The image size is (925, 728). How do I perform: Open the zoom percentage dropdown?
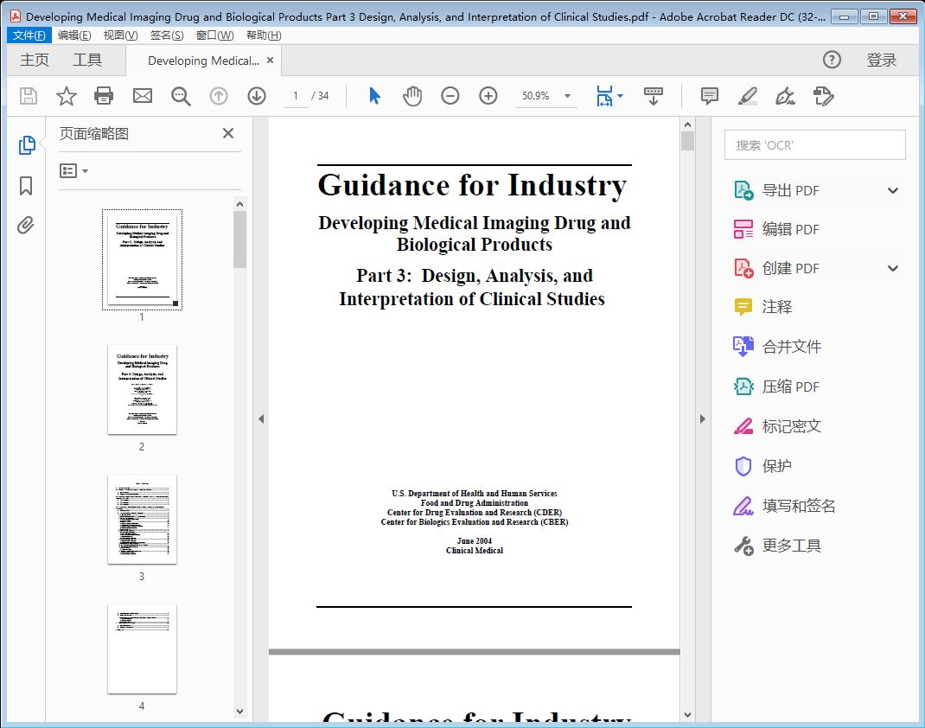[x=567, y=96]
